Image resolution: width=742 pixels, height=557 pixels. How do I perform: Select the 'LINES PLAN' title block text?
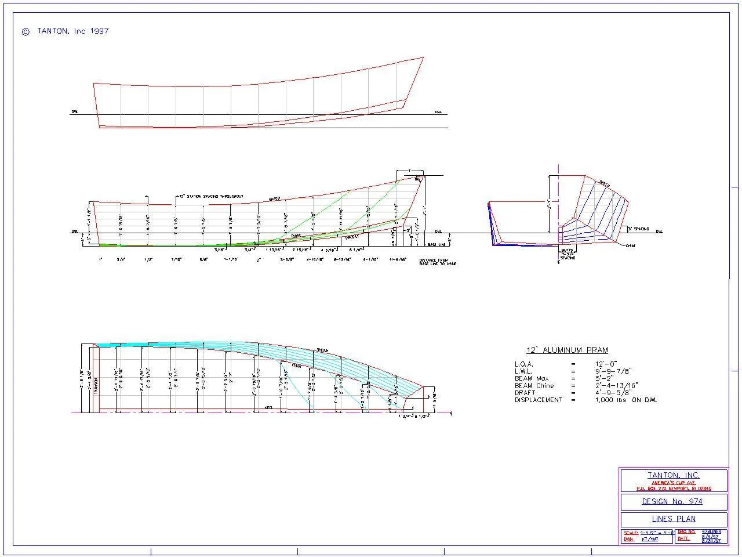coord(674,519)
